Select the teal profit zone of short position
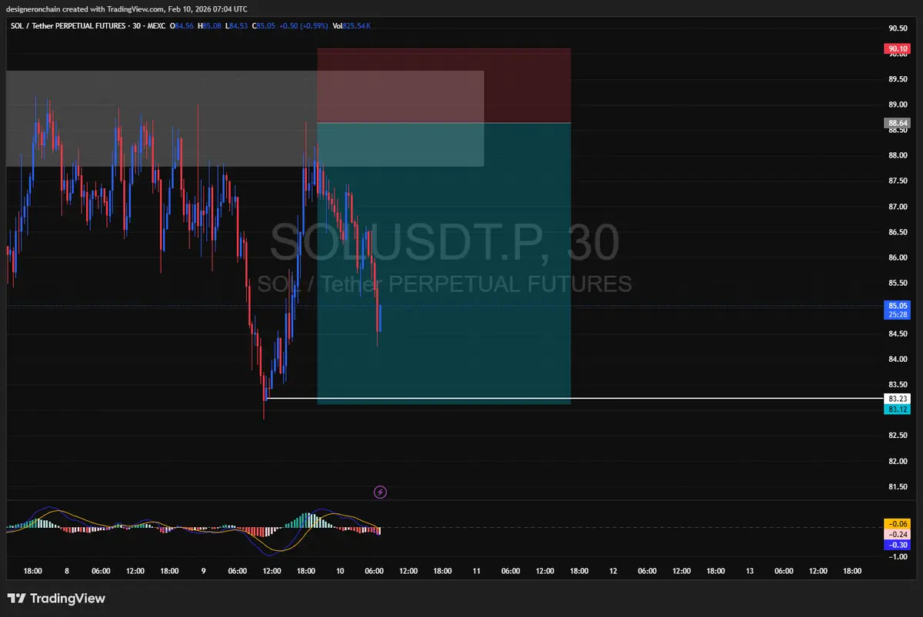The image size is (923, 617). click(x=444, y=264)
